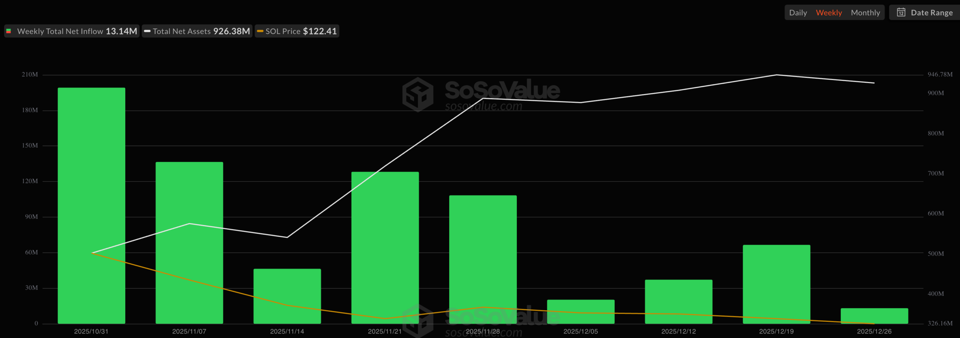Open the Date Range picker
The height and width of the screenshot is (338, 960).
point(924,13)
